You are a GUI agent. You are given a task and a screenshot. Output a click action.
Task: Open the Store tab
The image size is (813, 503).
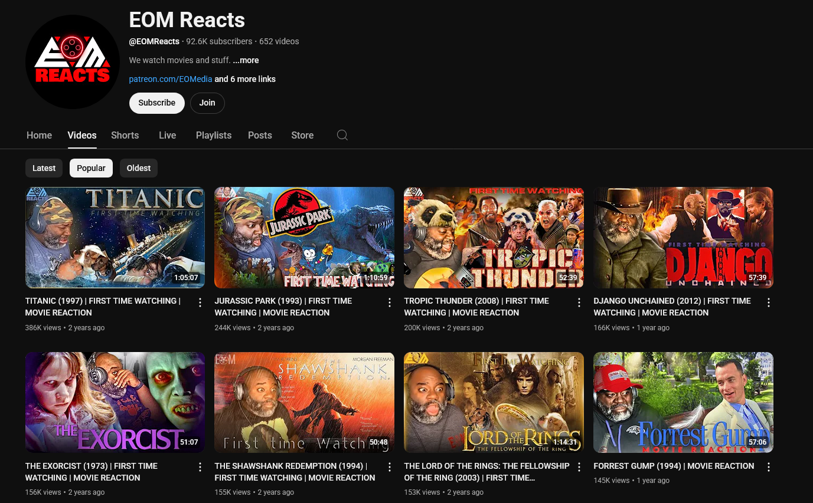tap(302, 135)
